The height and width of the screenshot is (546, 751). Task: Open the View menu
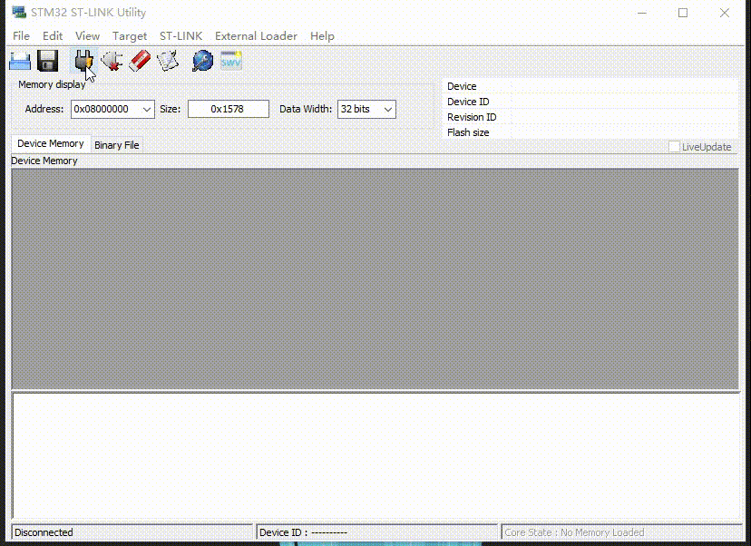87,36
